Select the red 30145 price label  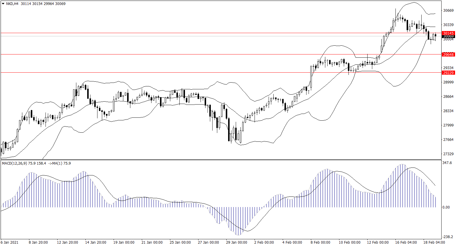[x=448, y=33]
